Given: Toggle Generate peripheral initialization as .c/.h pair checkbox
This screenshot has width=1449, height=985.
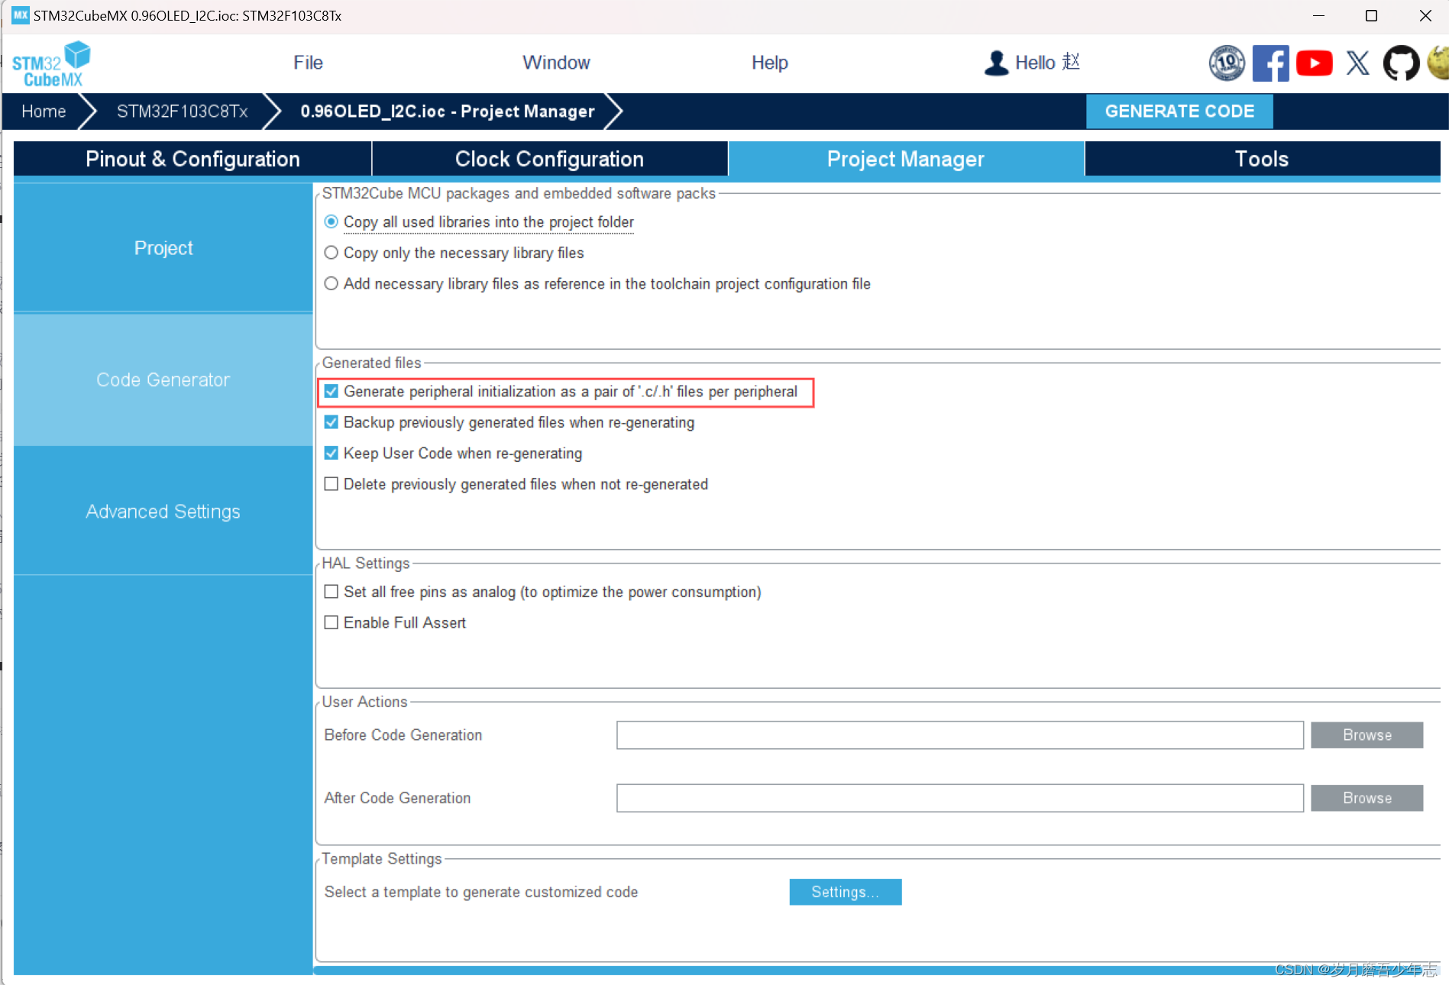Looking at the screenshot, I should click(x=331, y=391).
